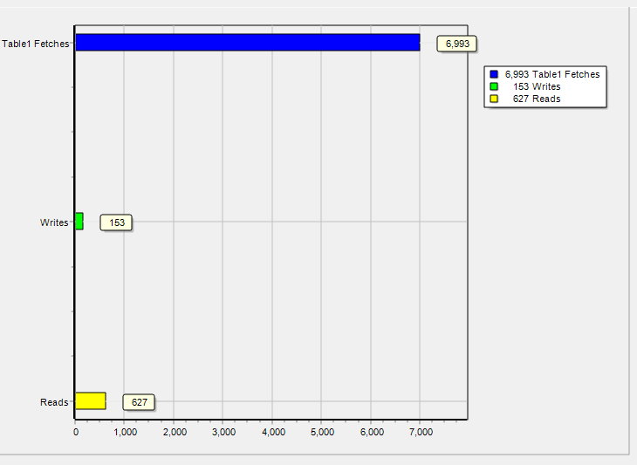Select the '153 Writes' legend entry
This screenshot has width=637, height=465.
[x=525, y=86]
